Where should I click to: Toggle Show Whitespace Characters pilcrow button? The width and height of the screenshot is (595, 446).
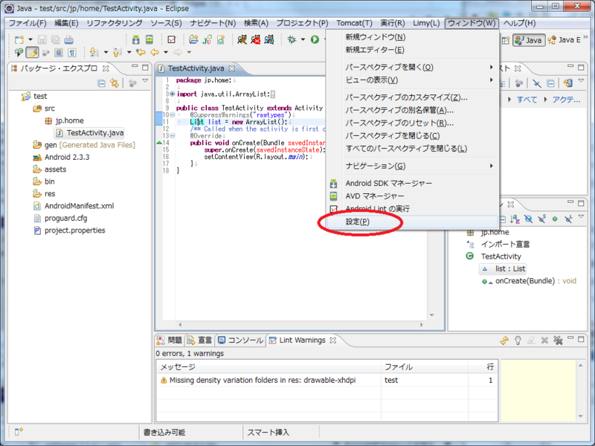(71, 52)
